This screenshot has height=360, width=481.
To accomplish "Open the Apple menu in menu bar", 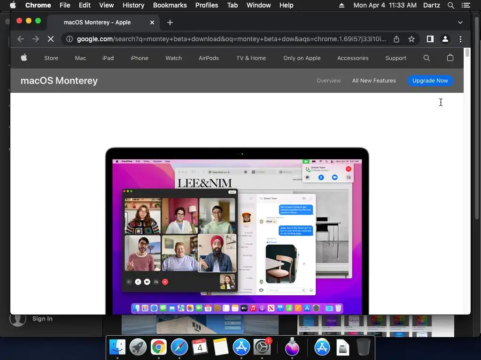I will 13,5.
